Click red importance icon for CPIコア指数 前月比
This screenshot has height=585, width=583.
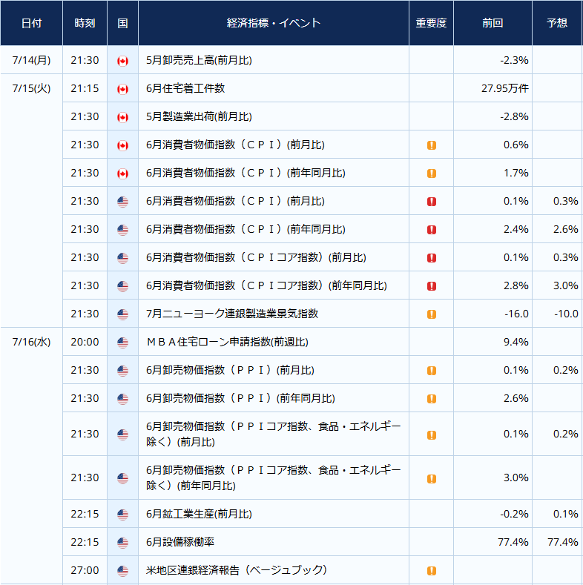tap(432, 258)
